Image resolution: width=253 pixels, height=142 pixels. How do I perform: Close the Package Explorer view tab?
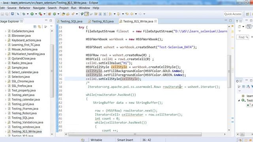click(x=21, y=21)
